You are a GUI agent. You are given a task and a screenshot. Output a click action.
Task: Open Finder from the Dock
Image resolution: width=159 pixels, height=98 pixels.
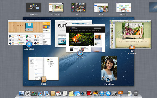pos(22,94)
